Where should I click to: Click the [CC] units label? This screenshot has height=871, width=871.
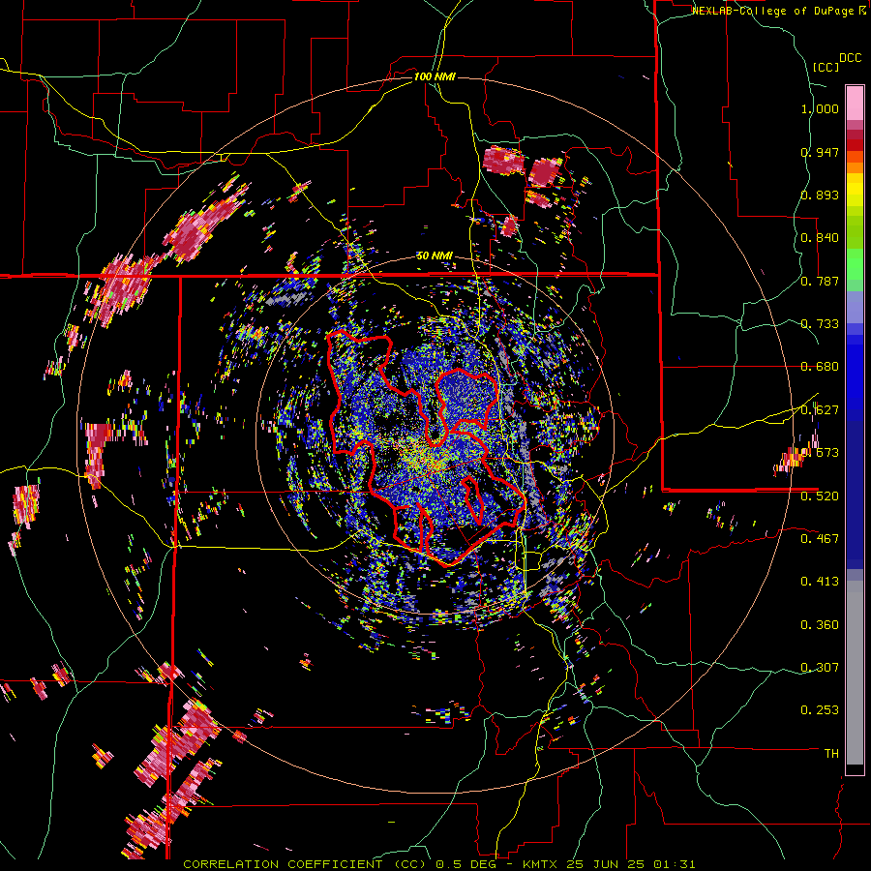click(826, 67)
